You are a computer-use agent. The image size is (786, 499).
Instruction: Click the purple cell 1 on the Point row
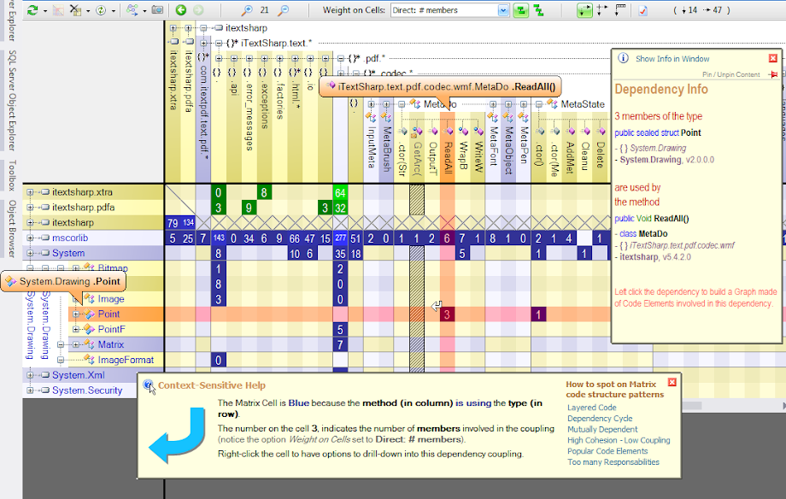click(538, 314)
